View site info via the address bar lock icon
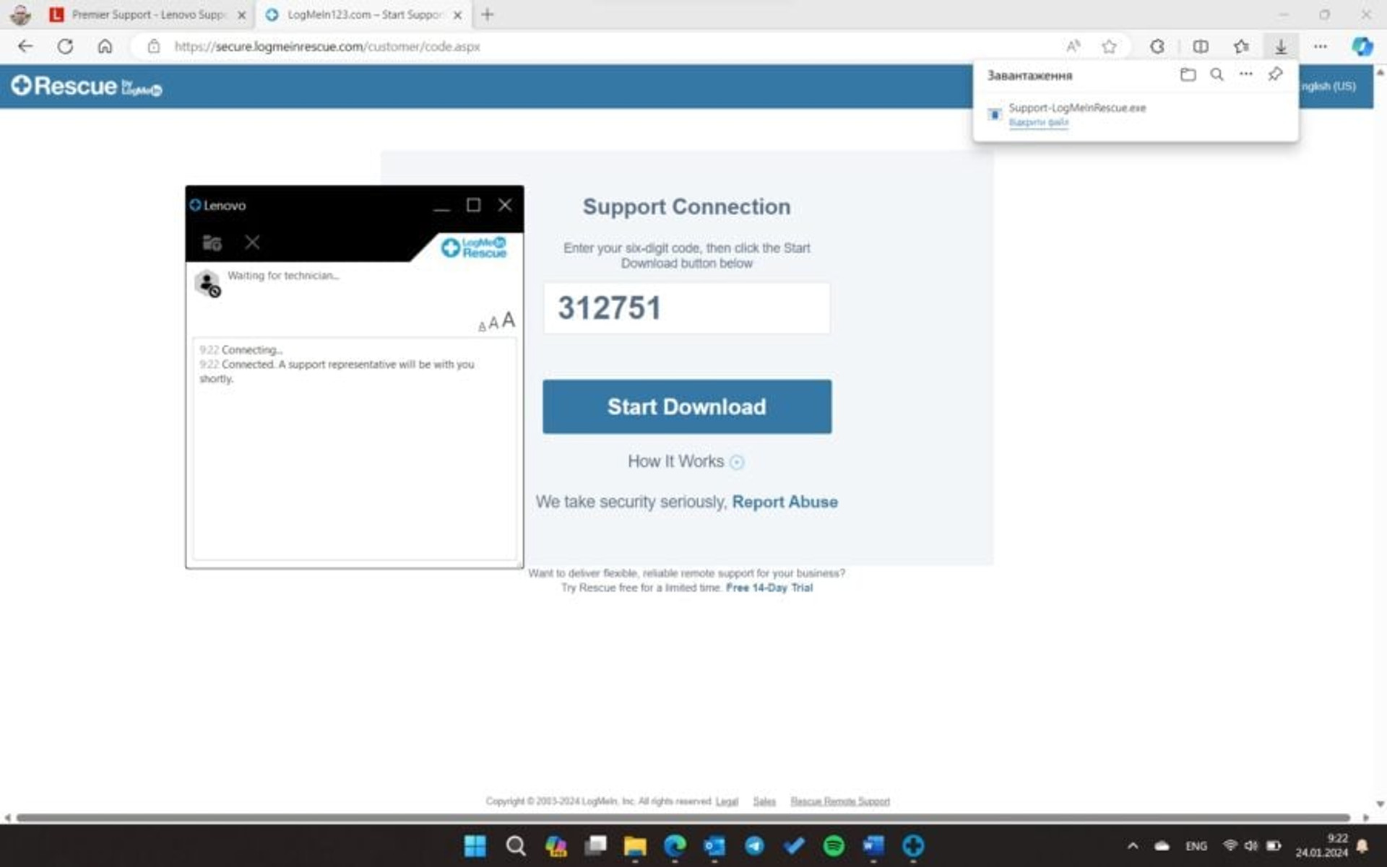 pos(154,46)
